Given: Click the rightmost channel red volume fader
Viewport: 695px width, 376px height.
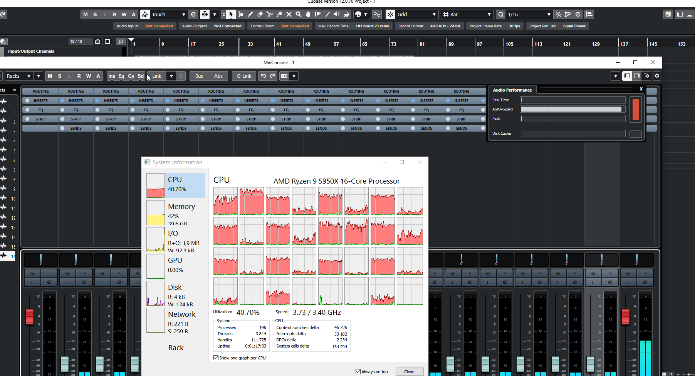Looking at the screenshot, I should [x=626, y=316].
